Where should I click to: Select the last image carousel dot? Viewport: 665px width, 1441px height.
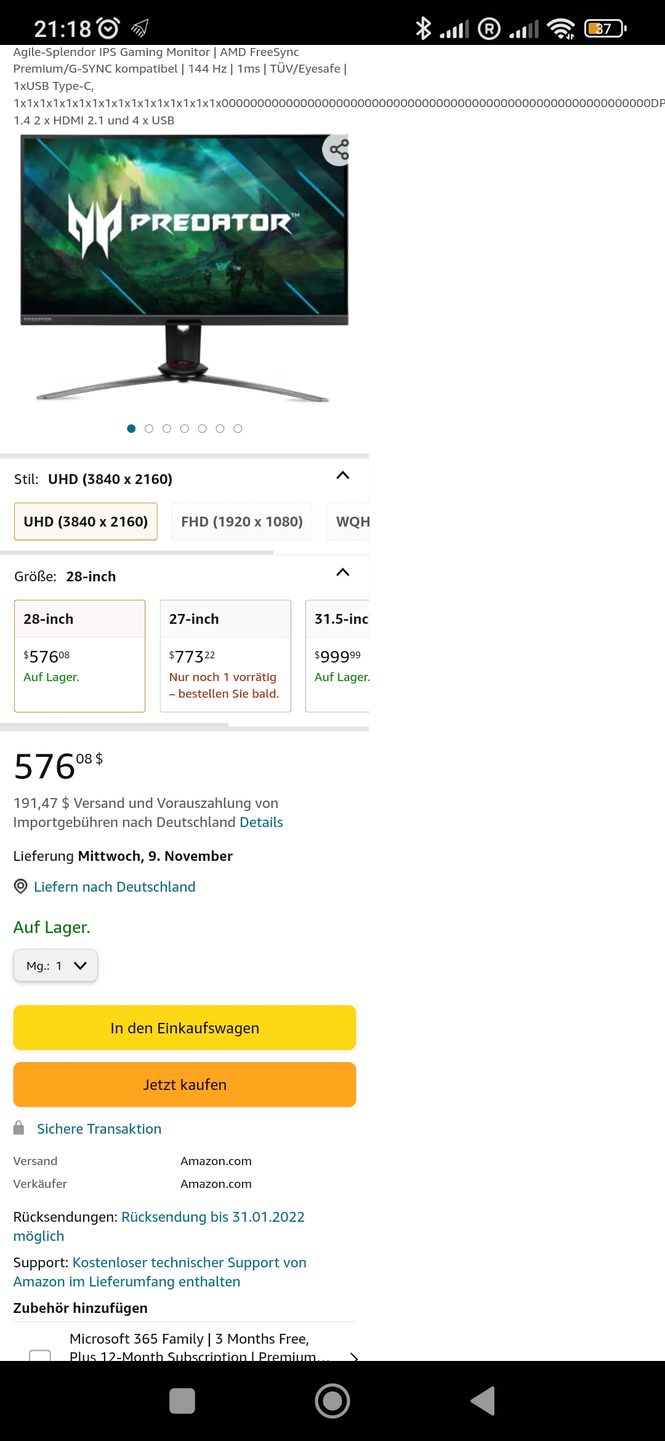pos(238,429)
